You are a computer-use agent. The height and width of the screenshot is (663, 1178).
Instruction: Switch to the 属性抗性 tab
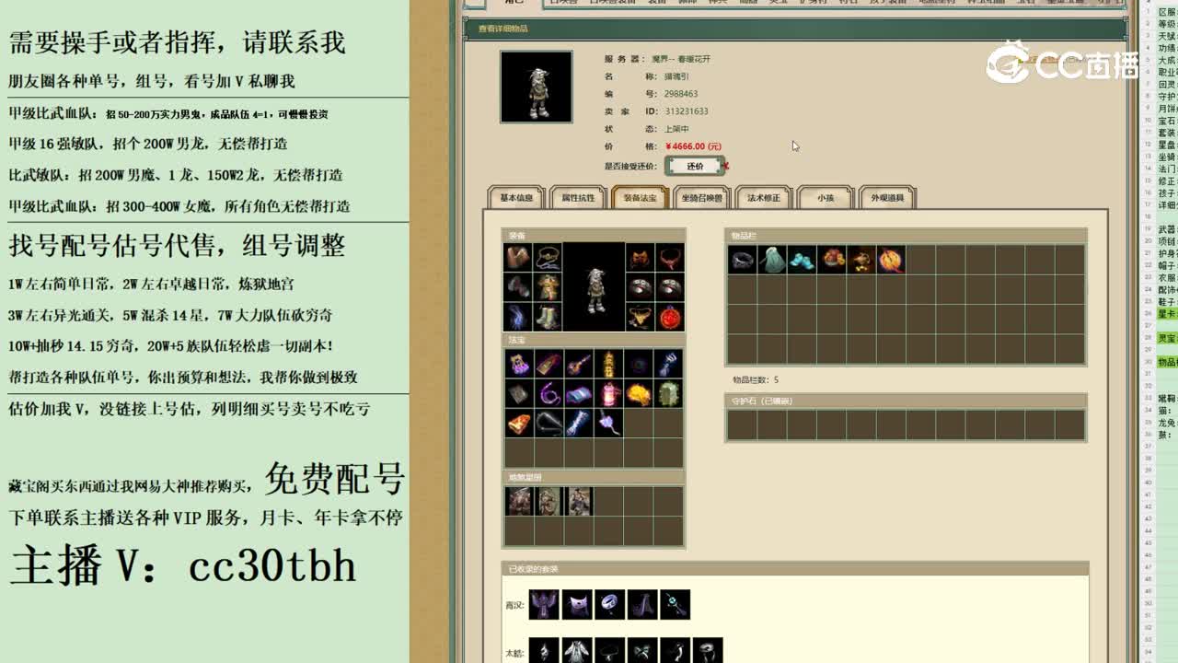[578, 198]
